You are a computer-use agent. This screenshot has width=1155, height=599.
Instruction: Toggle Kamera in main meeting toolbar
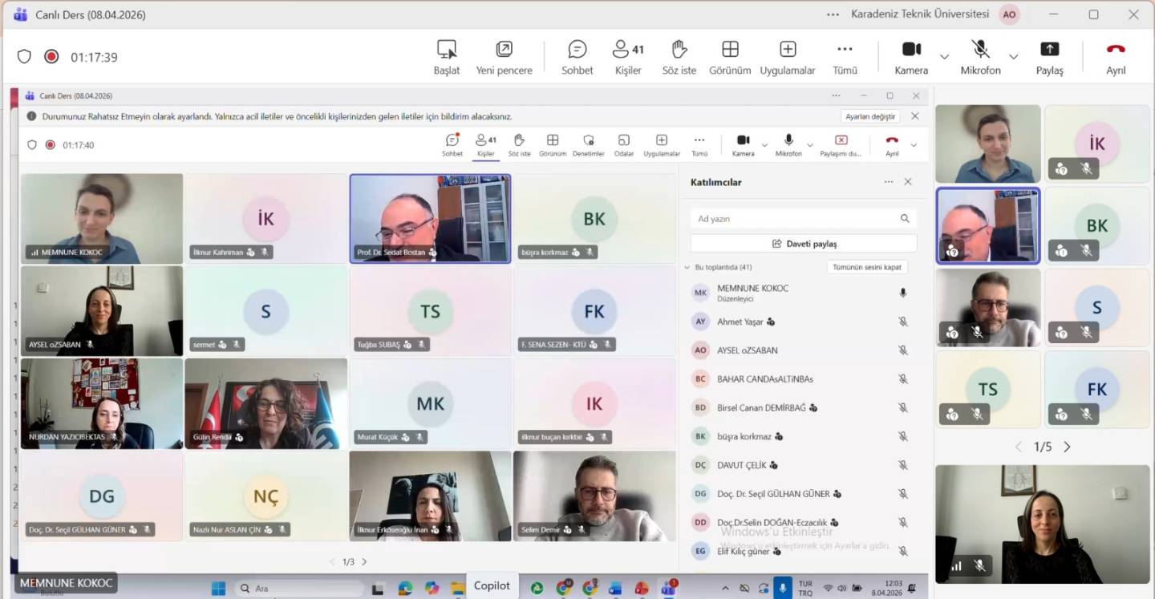point(911,57)
